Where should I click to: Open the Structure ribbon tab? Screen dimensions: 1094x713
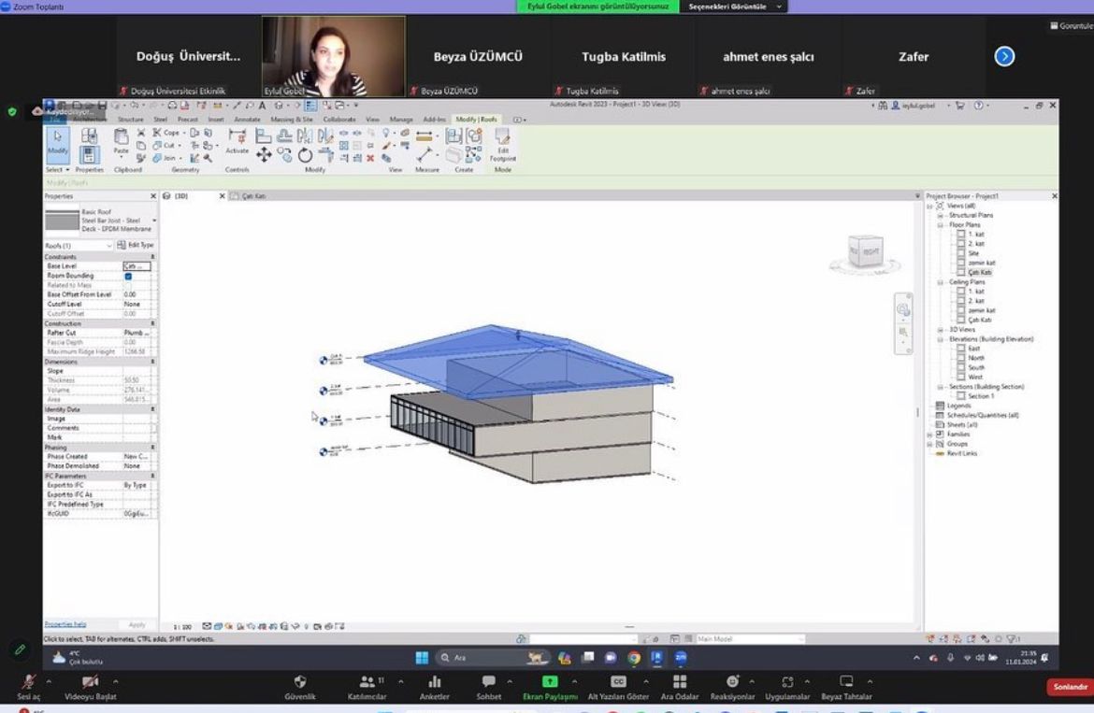point(131,120)
